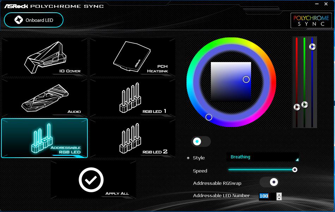Open the Style dropdown showing Breathing
The image size is (335, 212).
(263, 157)
